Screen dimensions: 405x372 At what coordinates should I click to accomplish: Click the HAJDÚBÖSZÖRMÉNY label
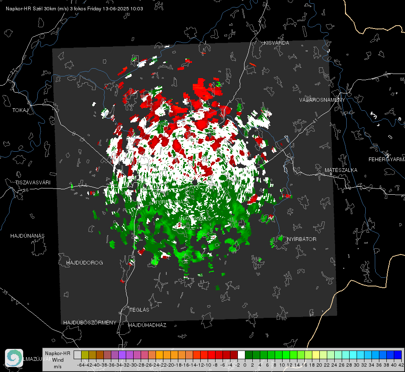(90, 323)
